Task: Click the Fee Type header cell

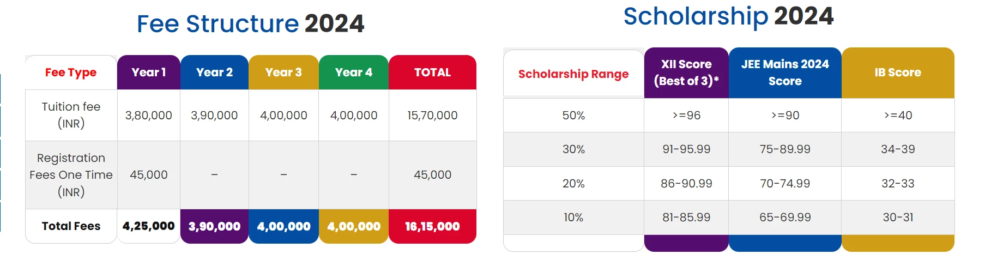Action: click(x=71, y=72)
